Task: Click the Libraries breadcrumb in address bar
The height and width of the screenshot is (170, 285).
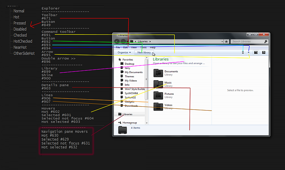Action: (x=142, y=42)
